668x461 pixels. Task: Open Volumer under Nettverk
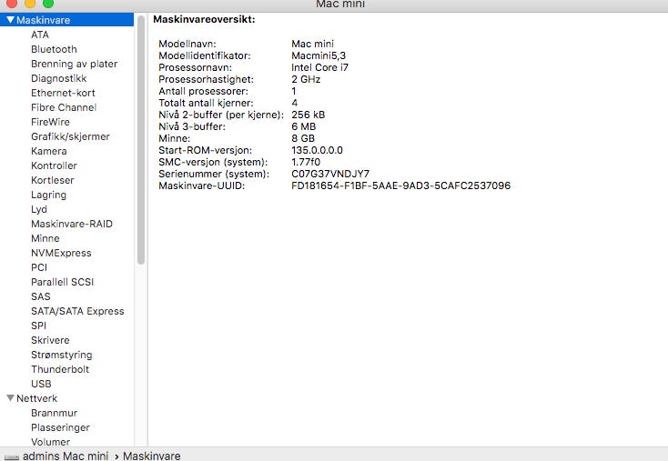[x=50, y=442]
